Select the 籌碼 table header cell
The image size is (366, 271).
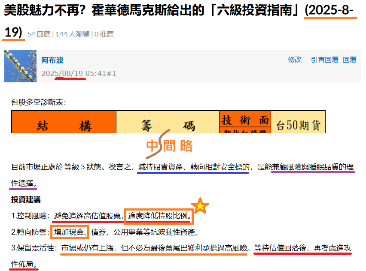point(168,125)
